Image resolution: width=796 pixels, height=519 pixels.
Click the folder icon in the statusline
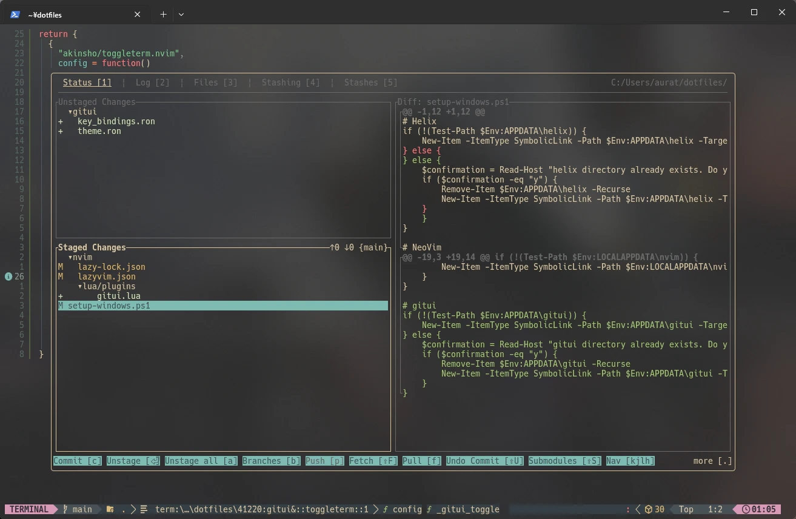click(110, 509)
